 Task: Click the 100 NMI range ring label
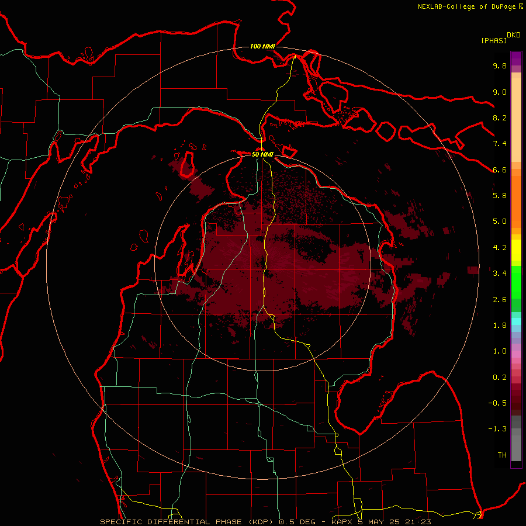pyautogui.click(x=262, y=46)
